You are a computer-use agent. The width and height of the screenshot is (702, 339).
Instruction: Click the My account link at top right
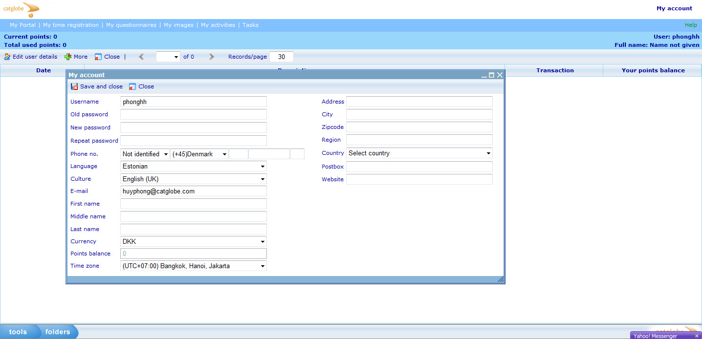point(674,8)
